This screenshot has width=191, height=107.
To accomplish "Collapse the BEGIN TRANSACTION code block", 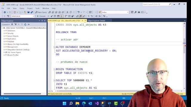I will (x=55, y=69).
